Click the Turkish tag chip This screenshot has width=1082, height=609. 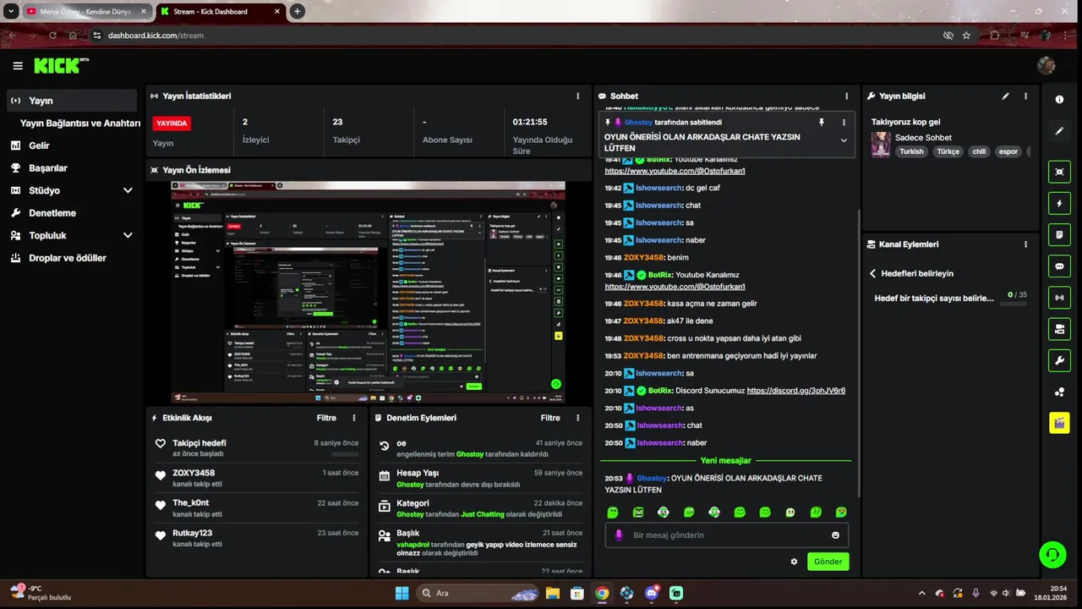pyautogui.click(x=911, y=151)
